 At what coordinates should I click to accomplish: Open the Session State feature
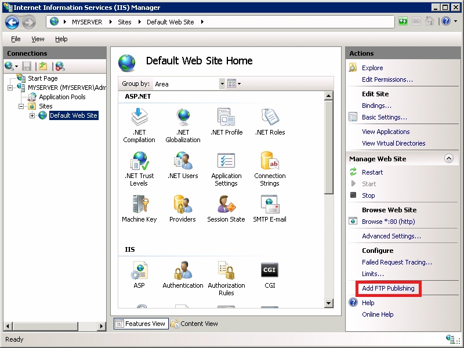tap(226, 209)
